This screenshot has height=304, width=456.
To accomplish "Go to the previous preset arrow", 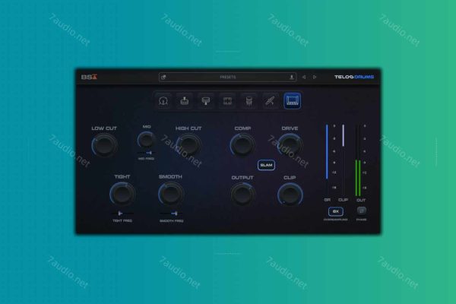I will tap(304, 77).
